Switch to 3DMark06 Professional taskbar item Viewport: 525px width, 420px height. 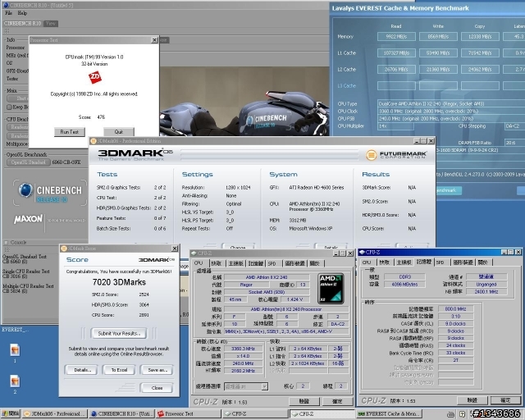[x=55, y=414]
